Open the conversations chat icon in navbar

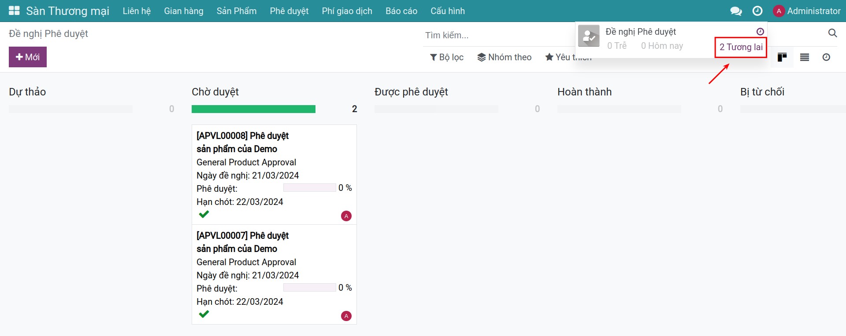click(x=736, y=11)
